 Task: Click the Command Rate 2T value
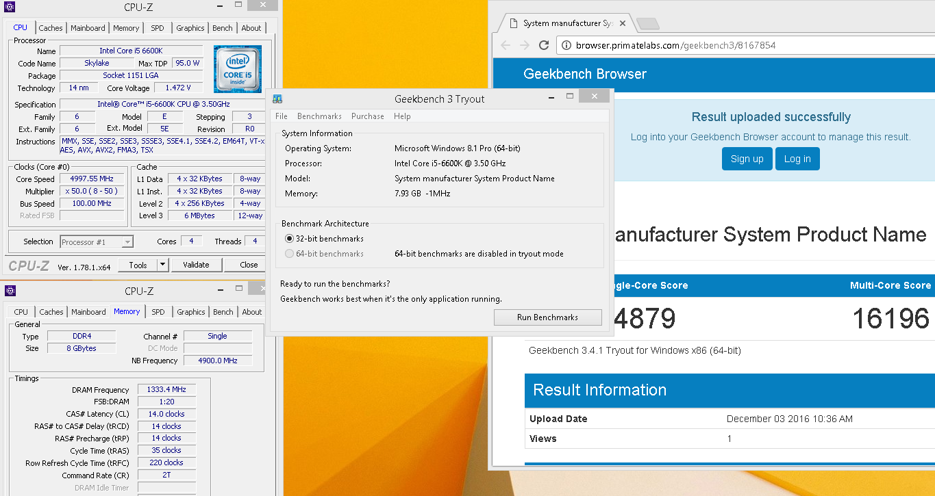(166, 475)
